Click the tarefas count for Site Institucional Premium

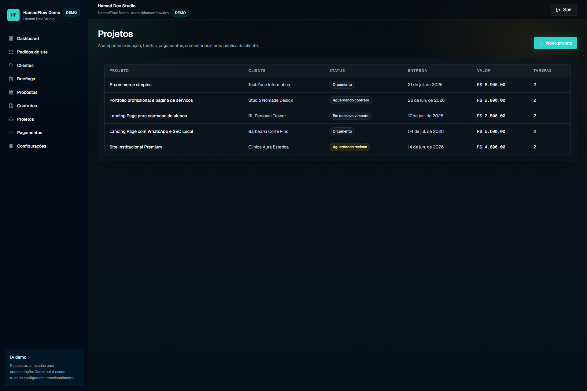(x=535, y=147)
